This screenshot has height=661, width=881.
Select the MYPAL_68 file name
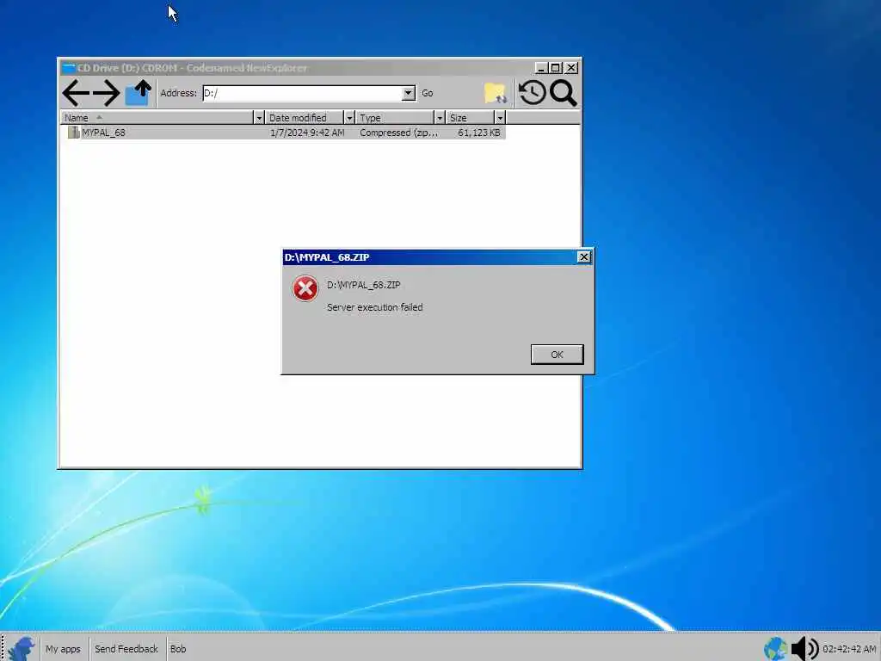(103, 133)
